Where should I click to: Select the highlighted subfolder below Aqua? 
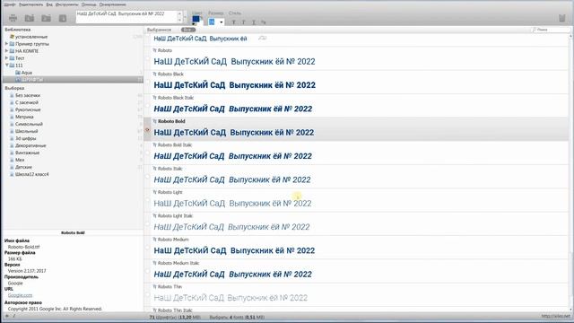pos(73,80)
